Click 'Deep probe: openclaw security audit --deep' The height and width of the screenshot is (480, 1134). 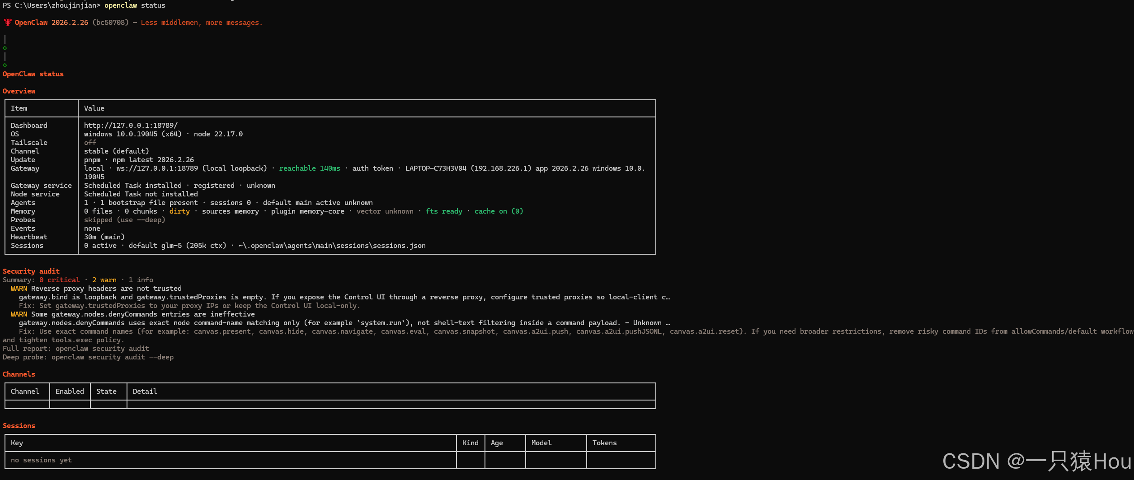tap(88, 357)
